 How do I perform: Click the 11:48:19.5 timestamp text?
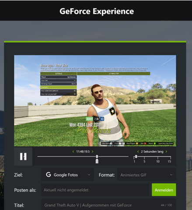coord(83,152)
